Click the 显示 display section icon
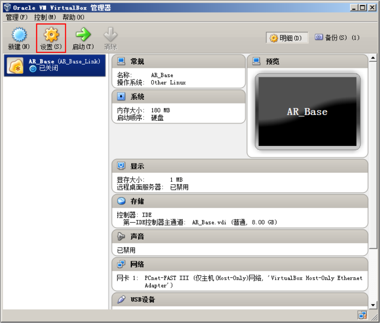The width and height of the screenshot is (380, 323). pyautogui.click(x=121, y=166)
